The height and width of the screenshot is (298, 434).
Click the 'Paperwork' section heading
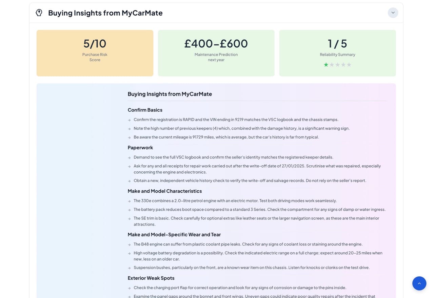(x=140, y=148)
